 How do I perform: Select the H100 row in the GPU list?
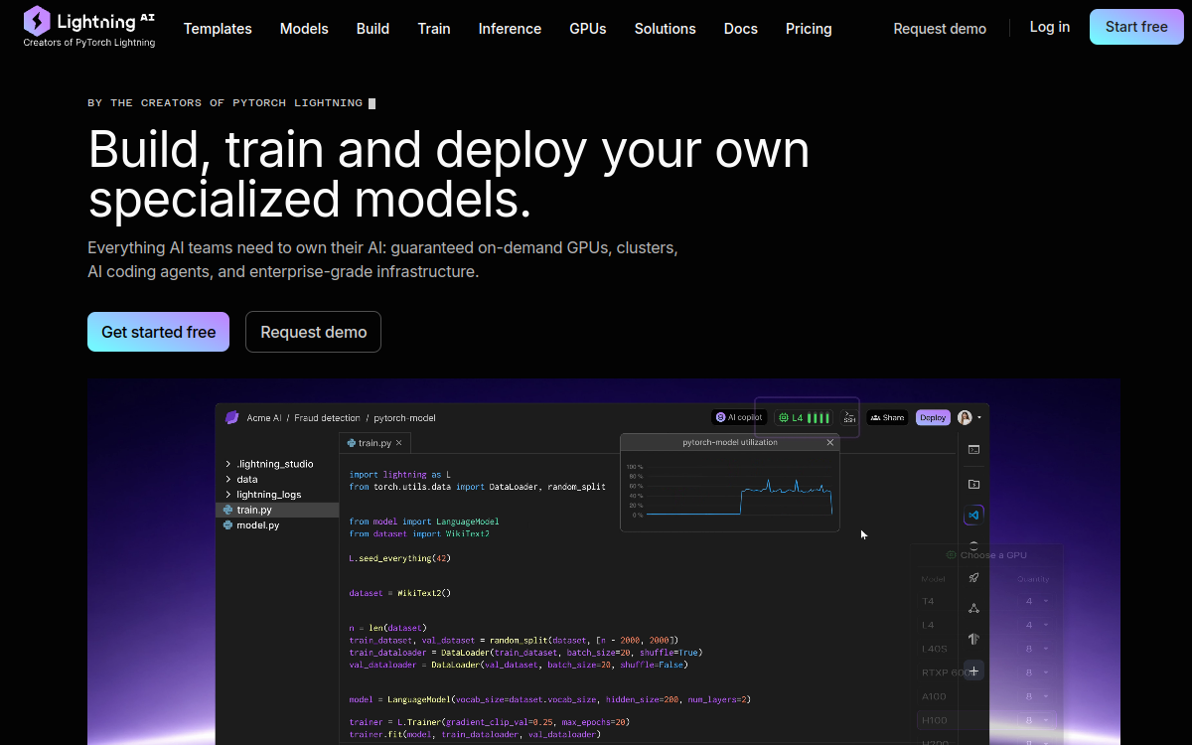point(987,720)
